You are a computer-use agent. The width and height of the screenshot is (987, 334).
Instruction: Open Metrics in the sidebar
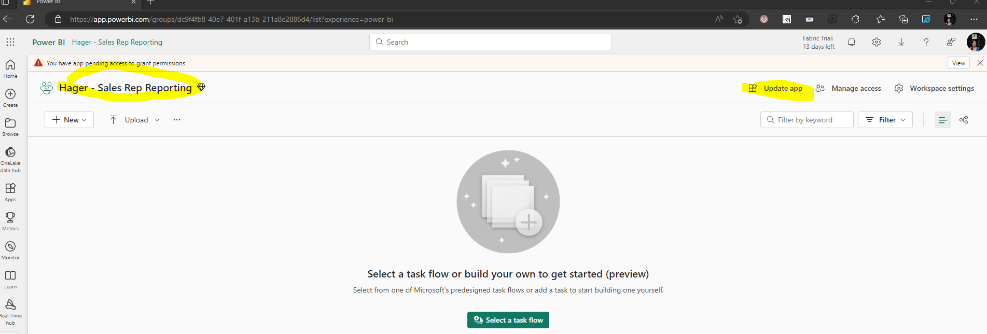click(x=10, y=221)
